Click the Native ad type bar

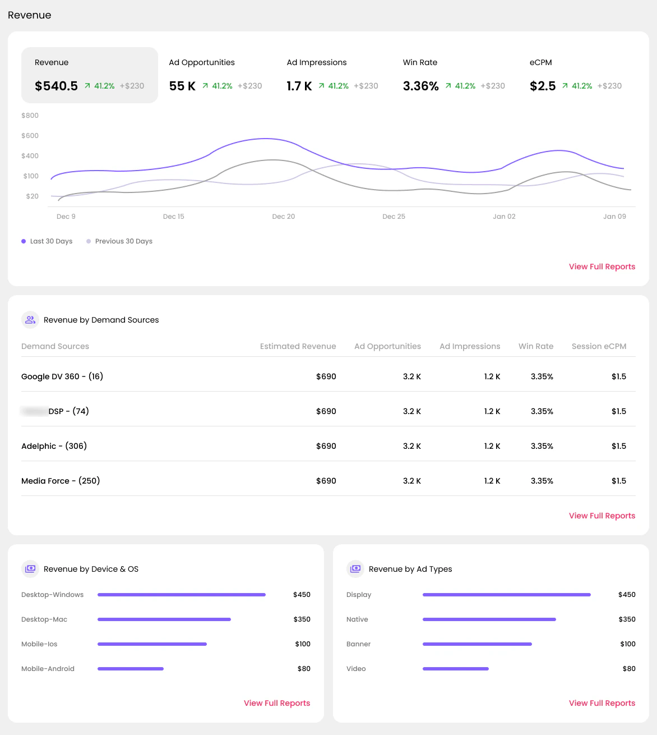pyautogui.click(x=489, y=619)
